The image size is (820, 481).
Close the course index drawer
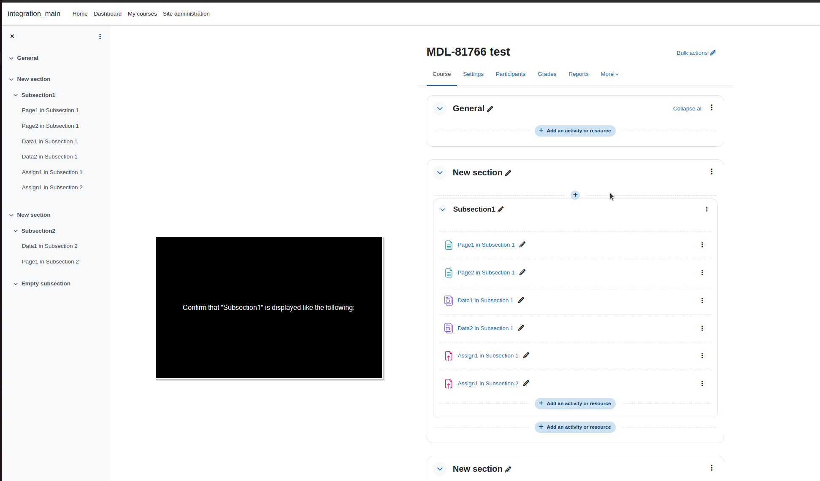coord(12,36)
